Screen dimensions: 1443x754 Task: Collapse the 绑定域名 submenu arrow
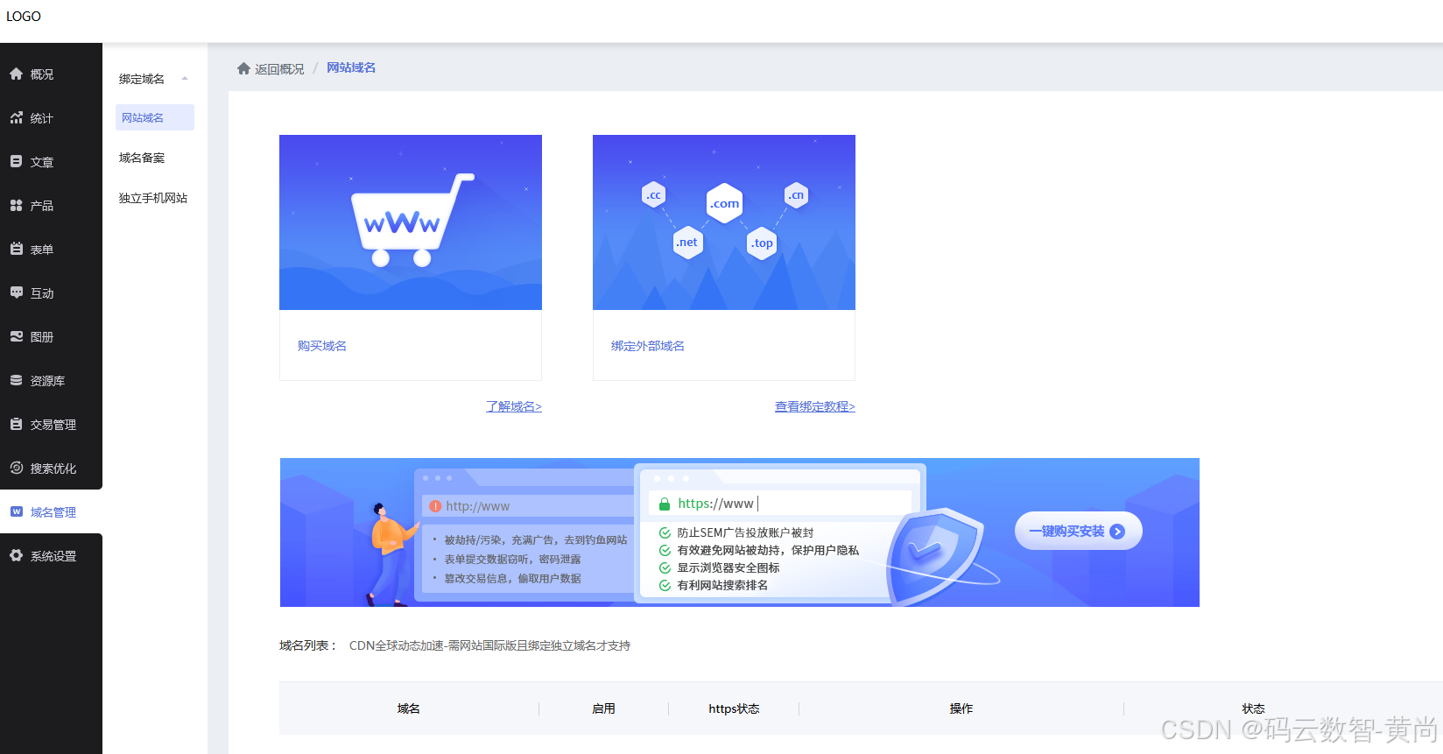point(185,79)
